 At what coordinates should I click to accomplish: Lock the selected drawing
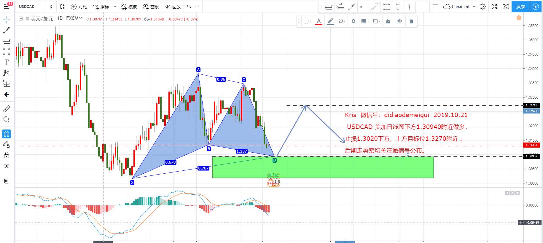[388, 21]
